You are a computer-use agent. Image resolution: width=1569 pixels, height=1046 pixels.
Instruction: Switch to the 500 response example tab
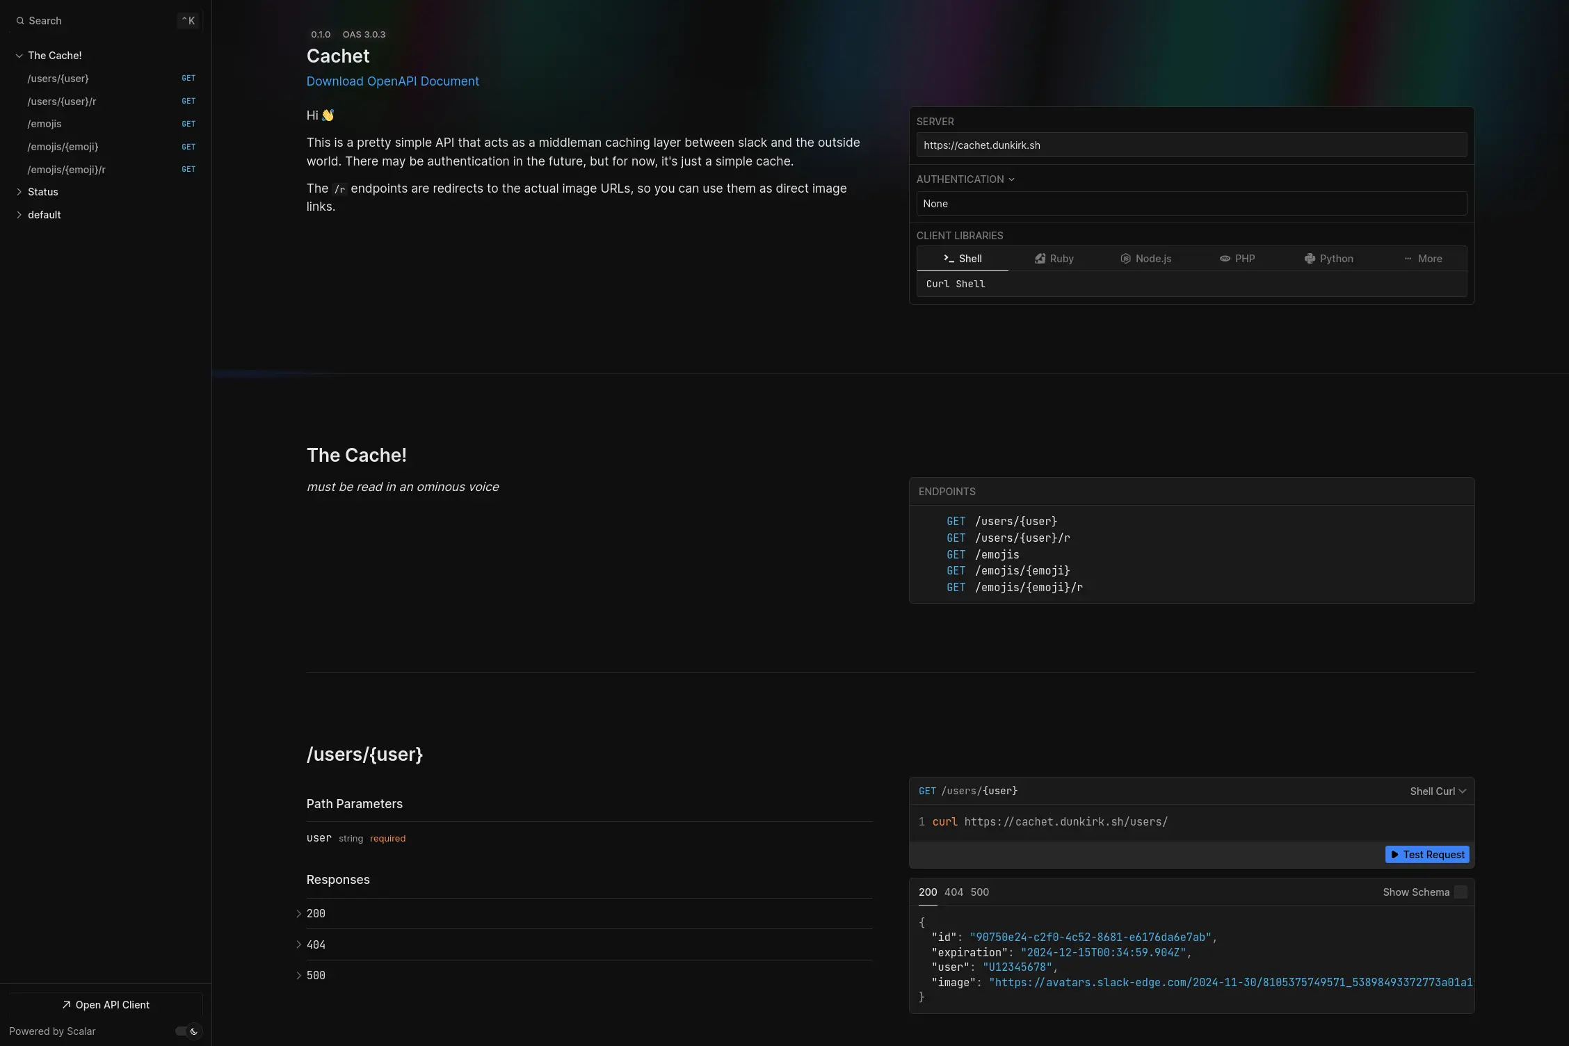pos(979,892)
